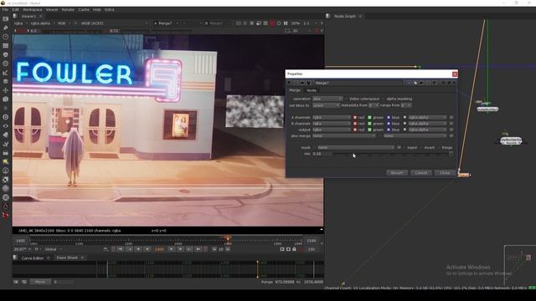Click the red viewer clipping warning icon
The image size is (536, 301).
[272, 23]
